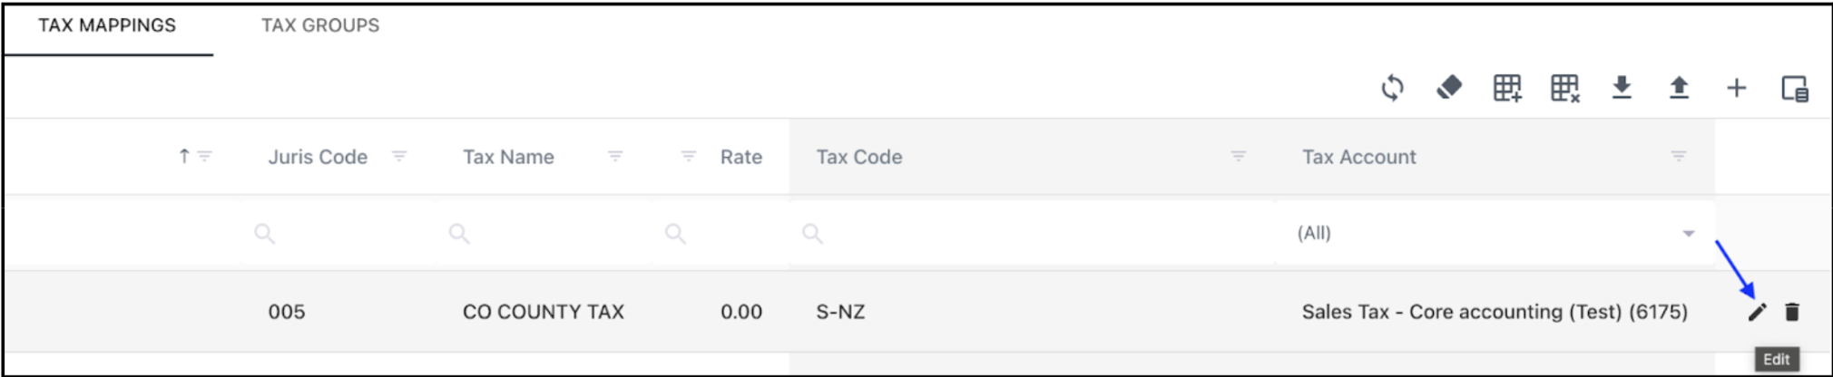The height and width of the screenshot is (377, 1833).
Task: Click the eraser clear filters icon
Action: pos(1449,88)
